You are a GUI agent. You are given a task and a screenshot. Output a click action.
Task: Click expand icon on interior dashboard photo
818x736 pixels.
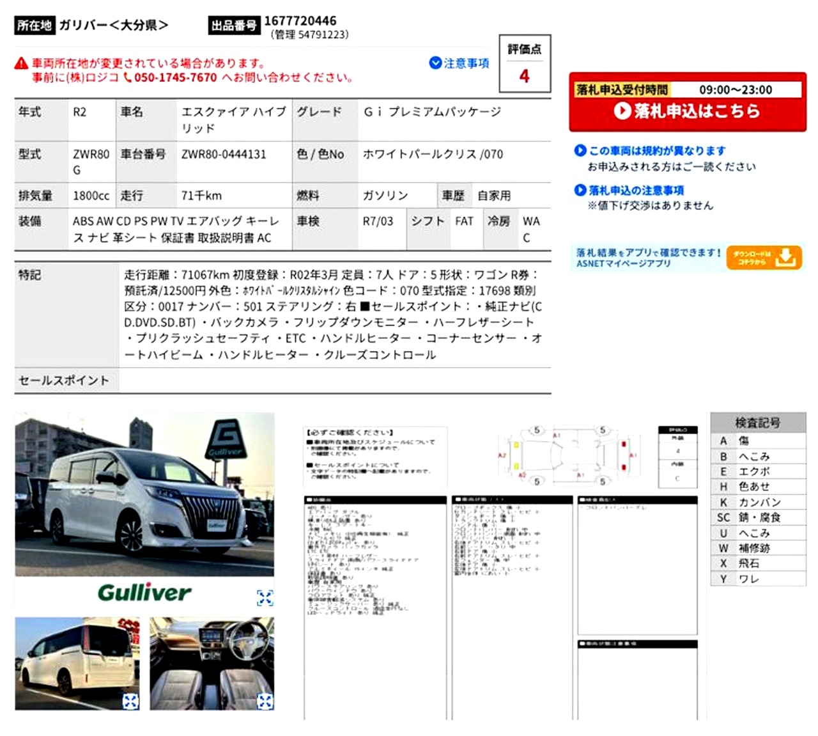pos(265,701)
